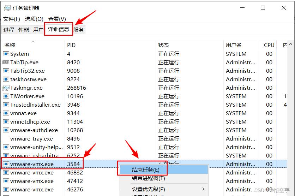Switch to the 服务 tab

[x=79, y=30]
